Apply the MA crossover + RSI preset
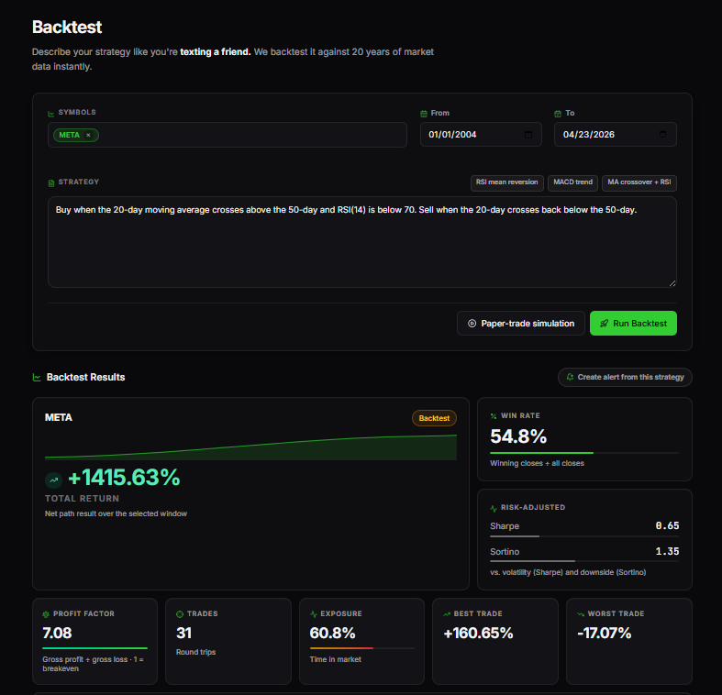This screenshot has height=695, width=722. pos(639,182)
